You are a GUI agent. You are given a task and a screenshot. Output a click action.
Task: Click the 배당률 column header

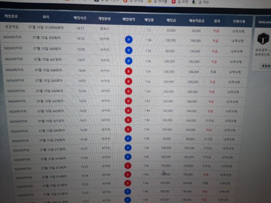[149, 20]
